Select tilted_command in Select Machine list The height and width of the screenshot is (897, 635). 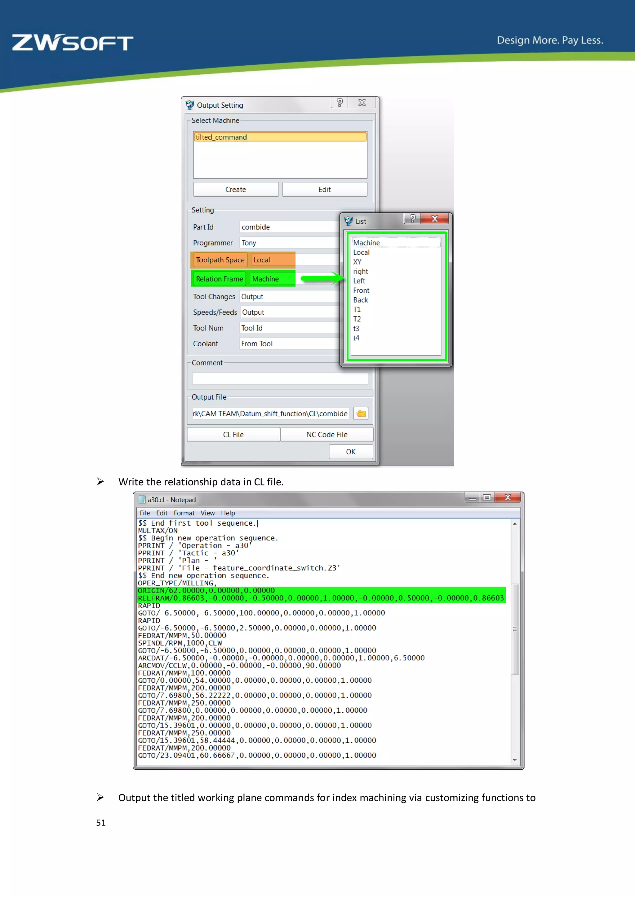(280, 137)
